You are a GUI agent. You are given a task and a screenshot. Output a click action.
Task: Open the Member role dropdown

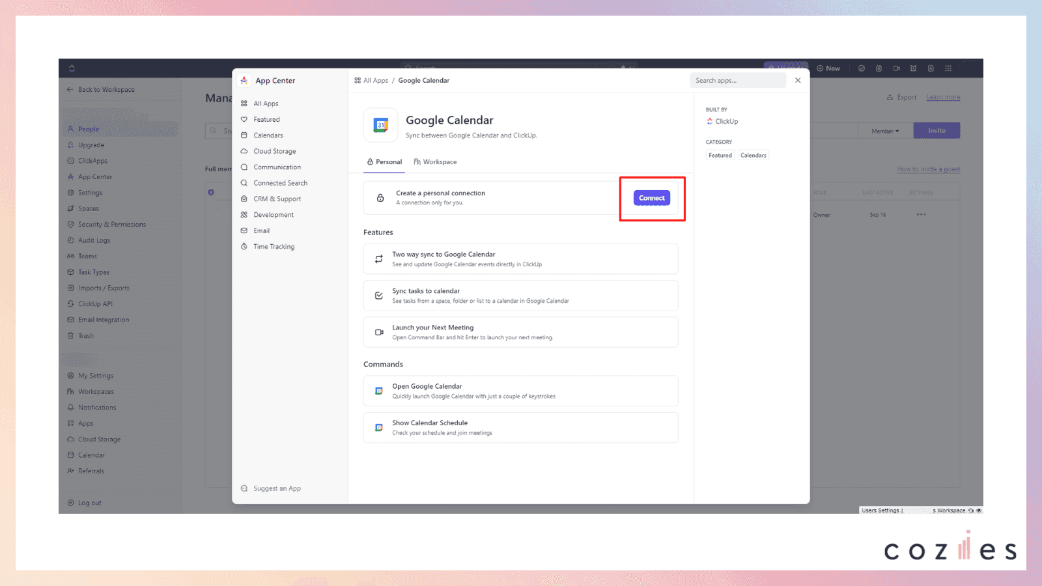pyautogui.click(x=886, y=131)
